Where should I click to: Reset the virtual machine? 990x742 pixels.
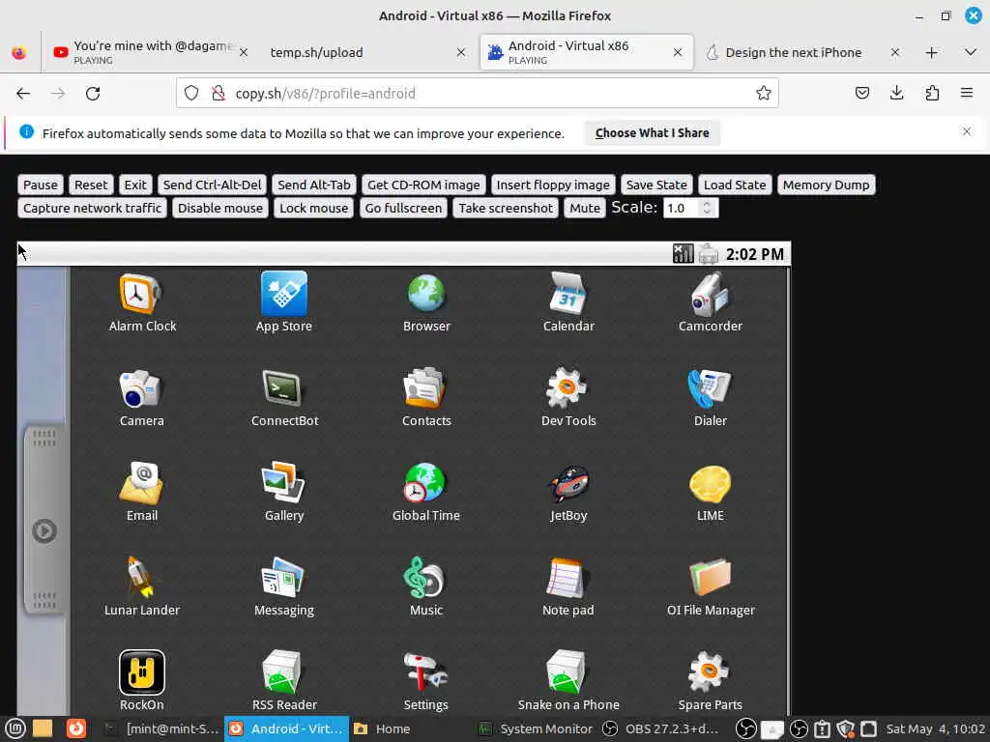[x=91, y=185]
